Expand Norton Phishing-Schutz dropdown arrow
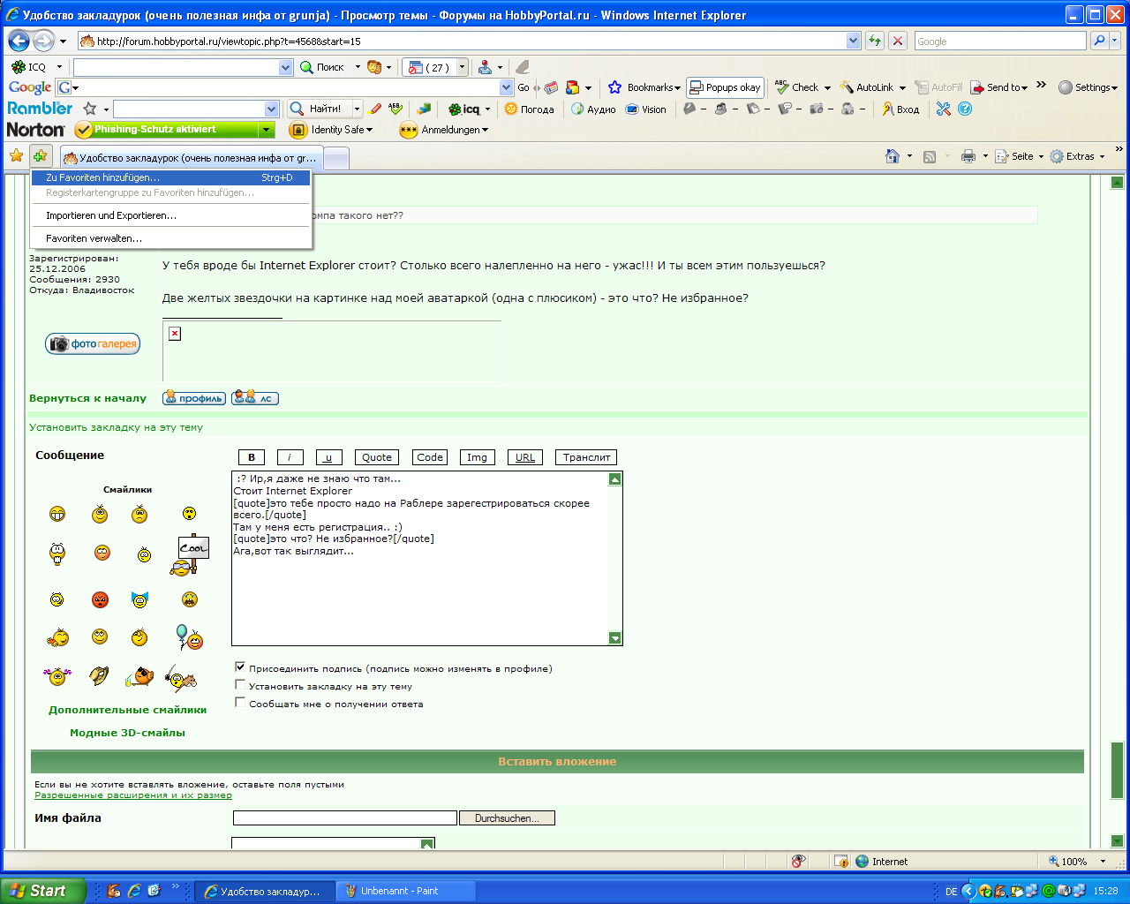The width and height of the screenshot is (1130, 904). click(x=266, y=130)
